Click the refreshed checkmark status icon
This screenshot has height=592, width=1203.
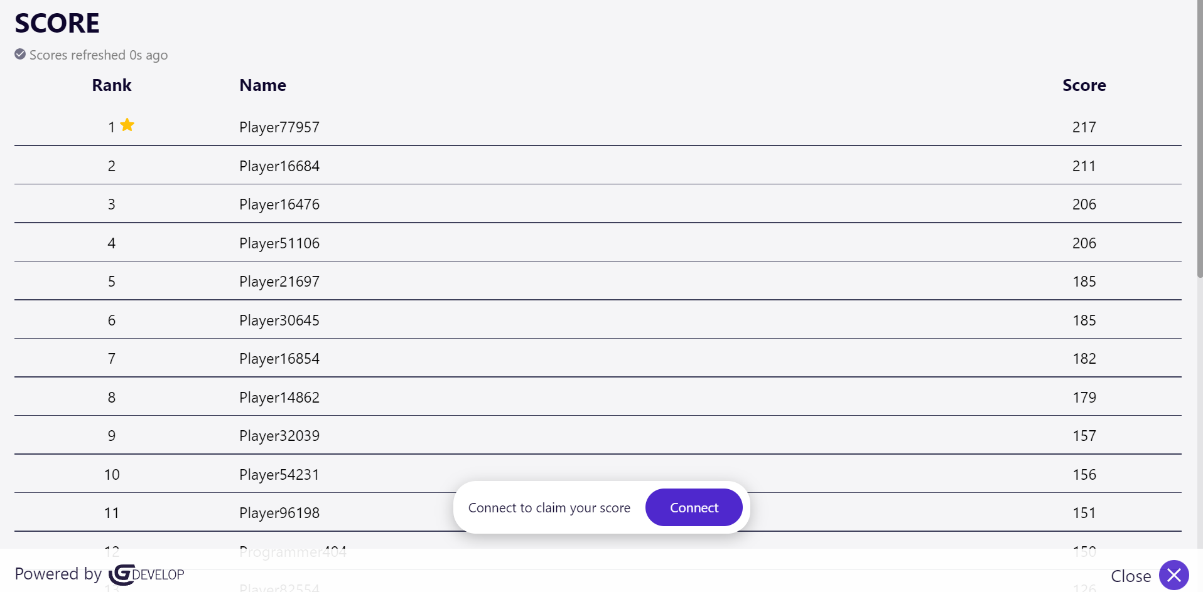20,55
